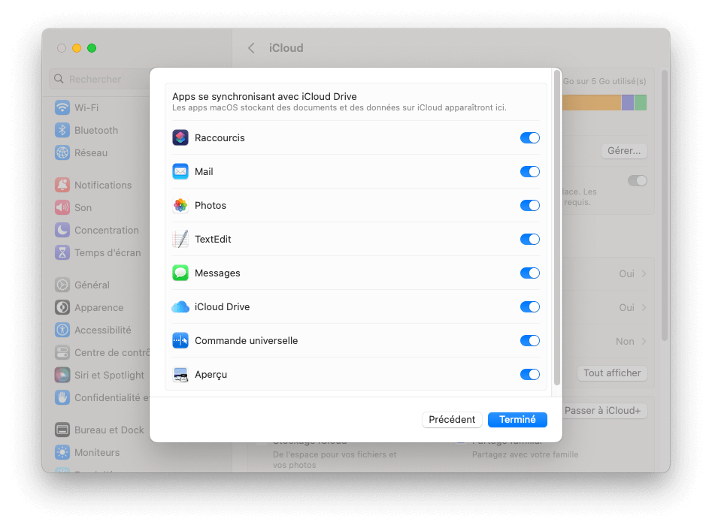Click the Accessibilité sidebar icon
This screenshot has width=712, height=528.
pyautogui.click(x=62, y=330)
